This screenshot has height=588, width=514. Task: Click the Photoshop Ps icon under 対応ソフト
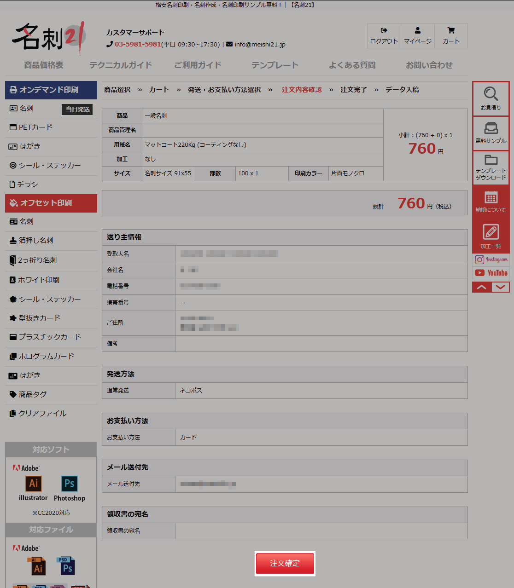click(x=69, y=484)
